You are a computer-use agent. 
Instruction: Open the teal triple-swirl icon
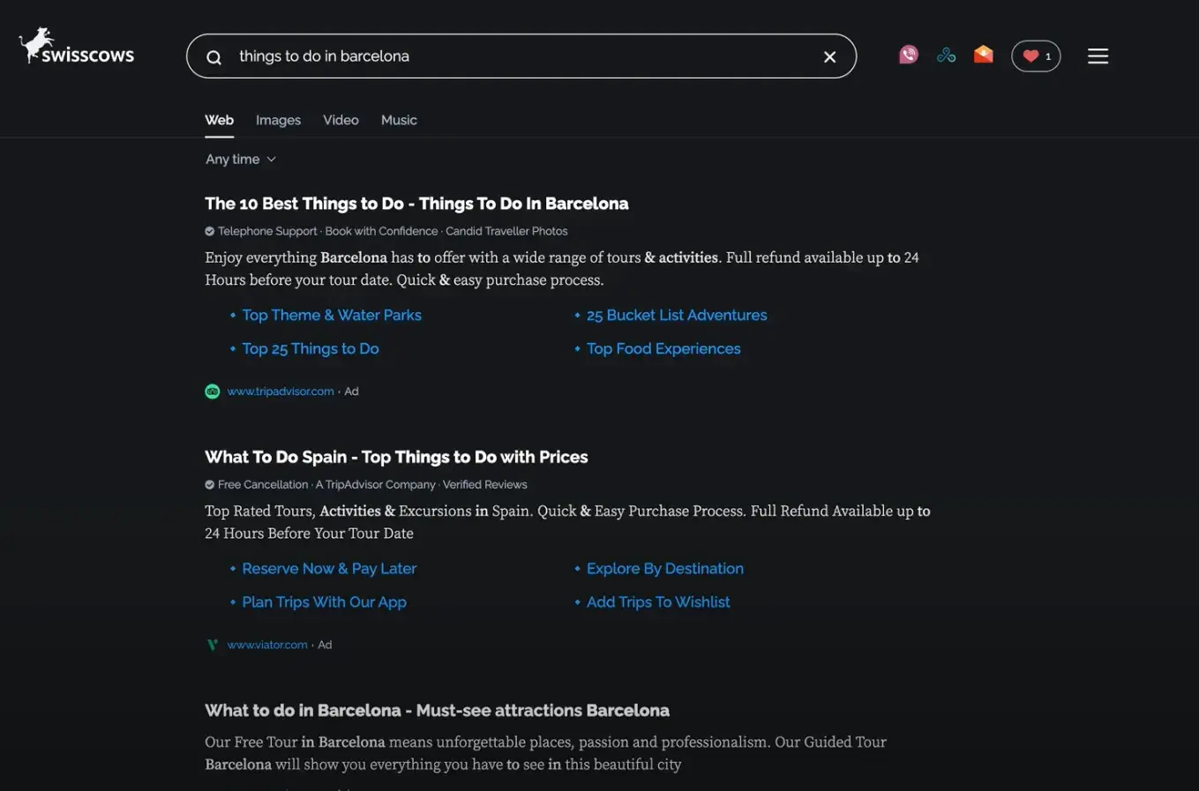(x=946, y=55)
